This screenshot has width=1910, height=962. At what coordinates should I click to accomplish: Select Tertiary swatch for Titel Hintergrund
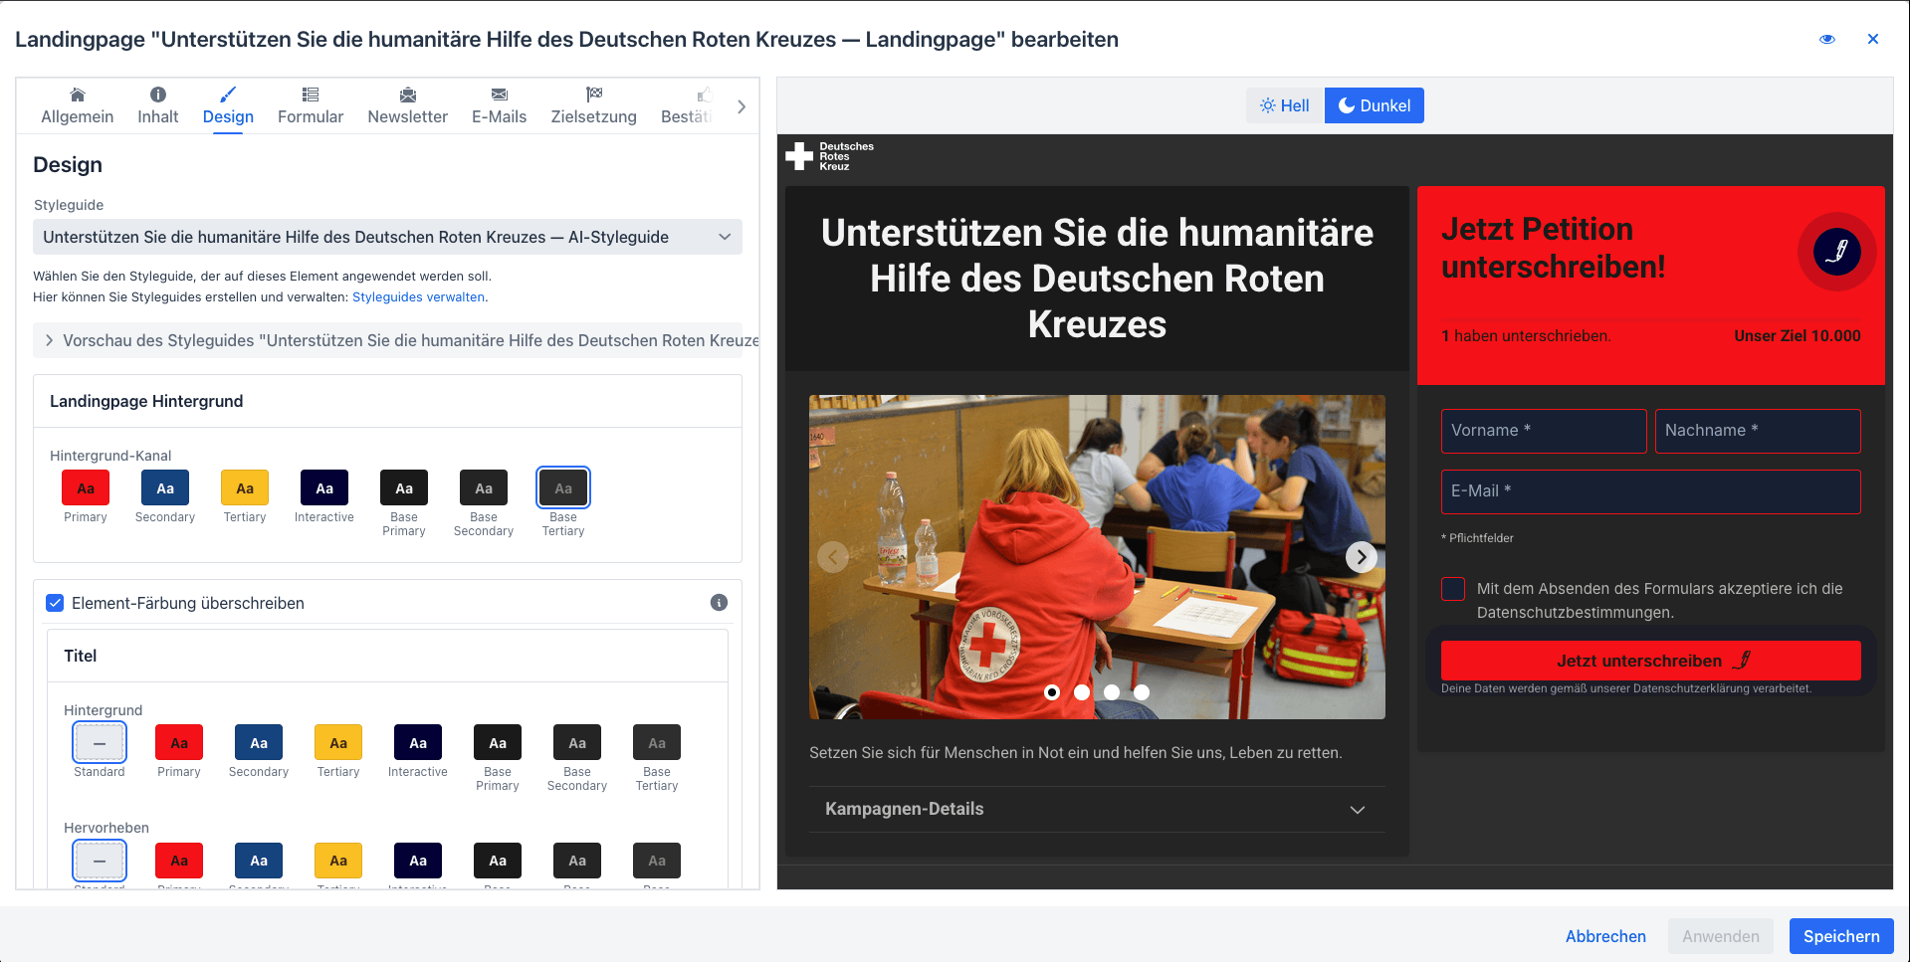point(338,743)
